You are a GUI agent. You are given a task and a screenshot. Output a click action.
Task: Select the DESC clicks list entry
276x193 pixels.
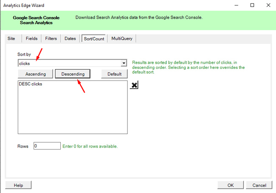pos(31,84)
